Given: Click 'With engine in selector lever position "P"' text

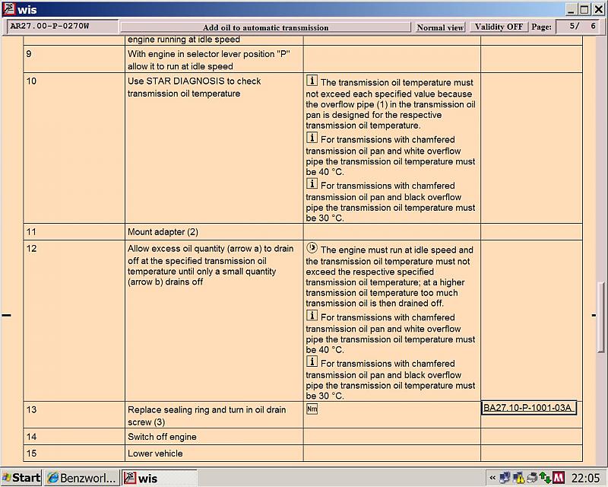Looking at the screenshot, I should (208, 54).
